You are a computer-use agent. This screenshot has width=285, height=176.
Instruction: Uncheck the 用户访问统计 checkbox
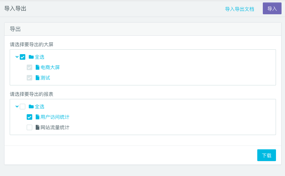29,117
